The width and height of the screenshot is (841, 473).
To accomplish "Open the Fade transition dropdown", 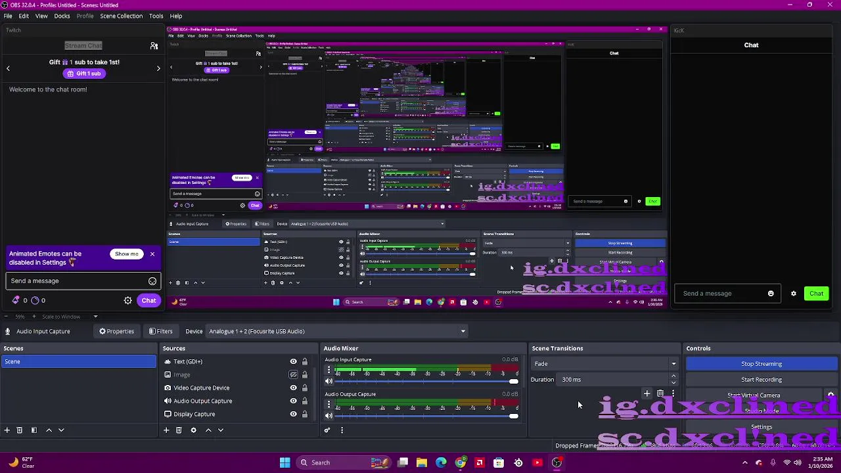I will 604,364.
